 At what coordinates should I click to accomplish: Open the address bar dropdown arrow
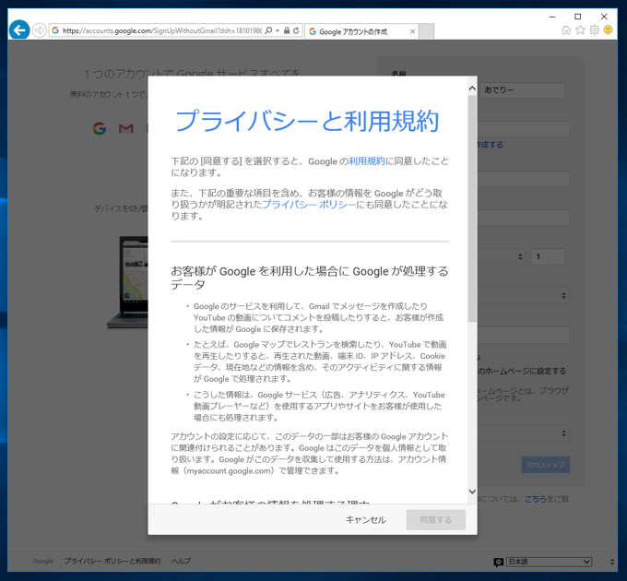278,30
